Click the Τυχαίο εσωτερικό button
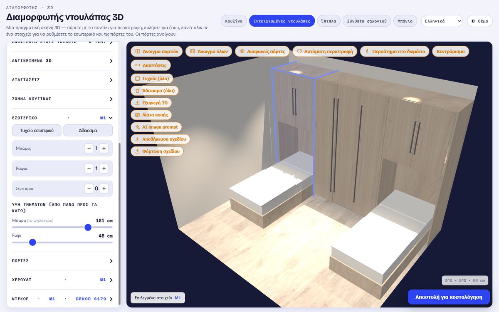 pyautogui.click(x=37, y=130)
